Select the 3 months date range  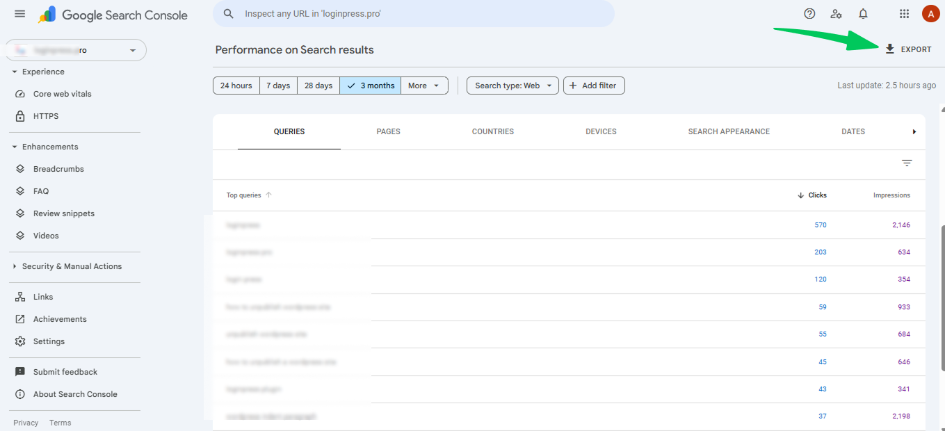pyautogui.click(x=371, y=86)
